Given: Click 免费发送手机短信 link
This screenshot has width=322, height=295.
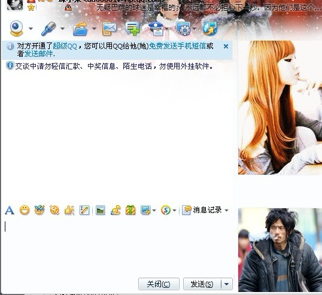Looking at the screenshot, I should point(177,46).
